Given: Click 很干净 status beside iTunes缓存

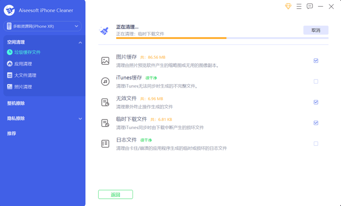Looking at the screenshot, I should [151, 78].
